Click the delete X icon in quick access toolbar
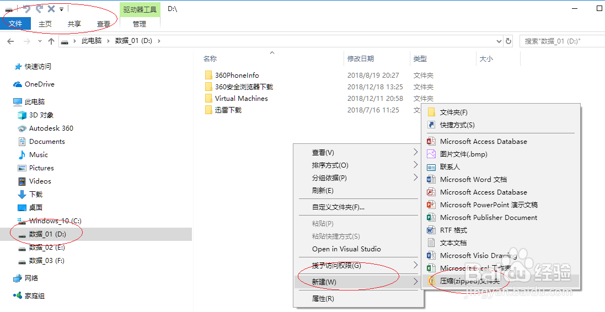This screenshot has width=605, height=312. pos(51,8)
